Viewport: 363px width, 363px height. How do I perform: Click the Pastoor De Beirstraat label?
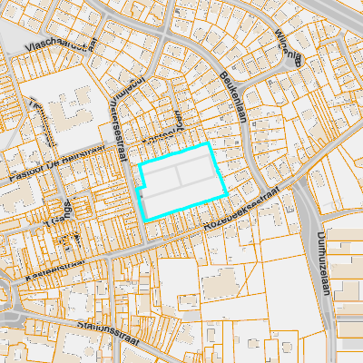coord(57,163)
